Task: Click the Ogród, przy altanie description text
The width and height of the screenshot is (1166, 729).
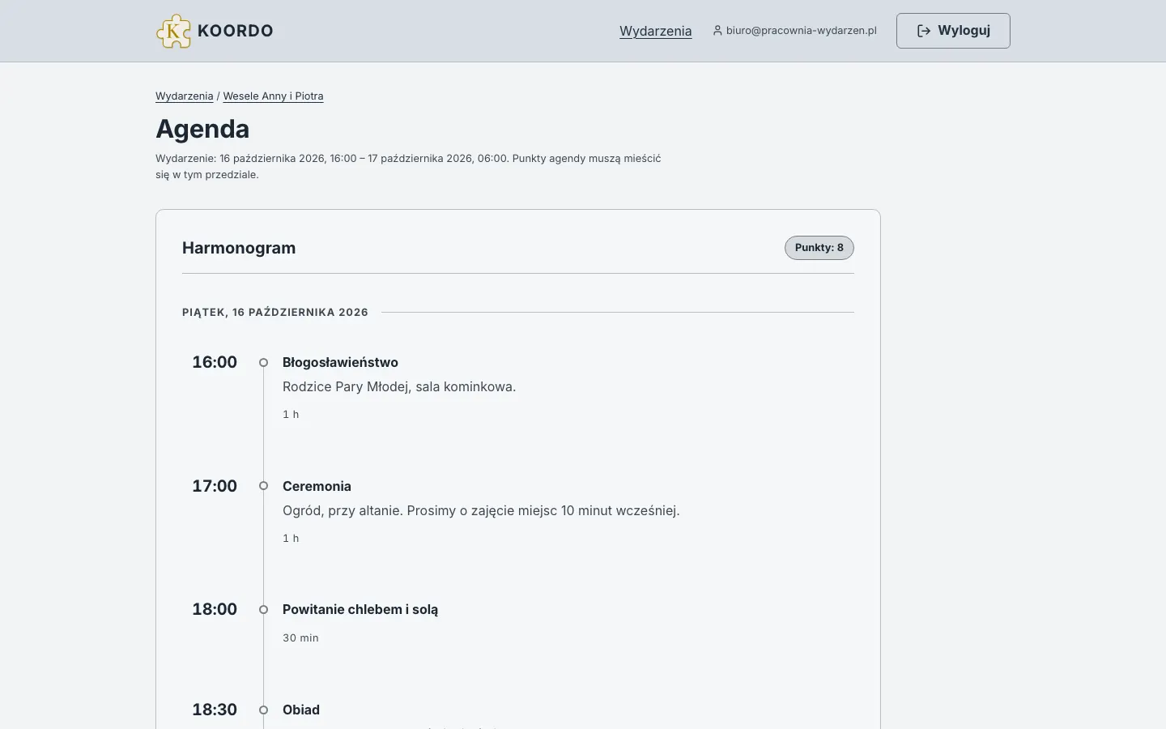Action: (x=481, y=510)
